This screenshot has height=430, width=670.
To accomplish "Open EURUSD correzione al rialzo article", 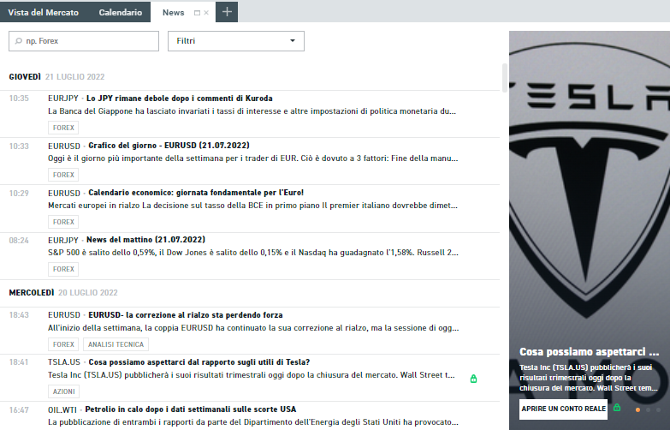I will click(x=186, y=315).
